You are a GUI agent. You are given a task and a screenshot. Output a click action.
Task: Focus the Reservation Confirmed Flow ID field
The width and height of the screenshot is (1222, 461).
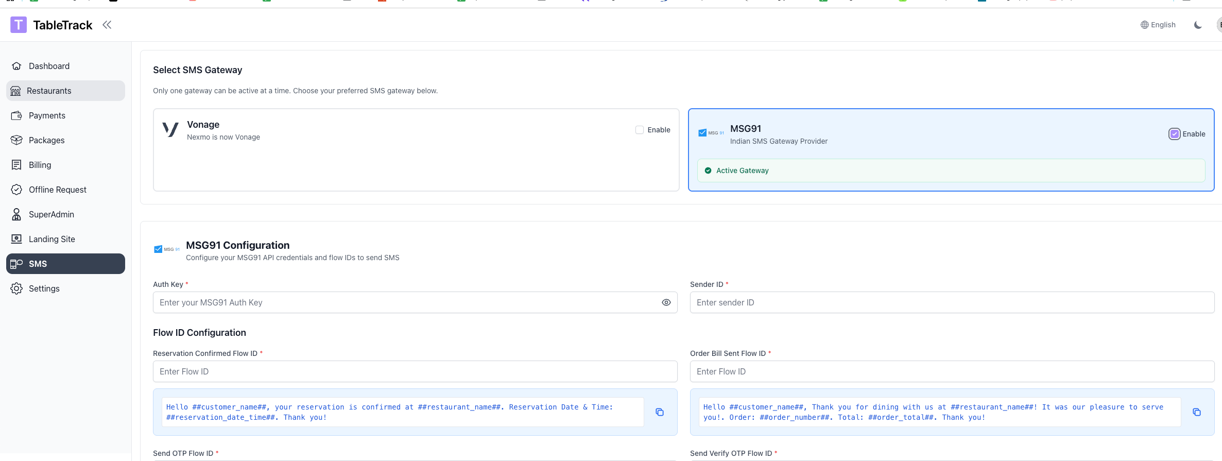415,371
